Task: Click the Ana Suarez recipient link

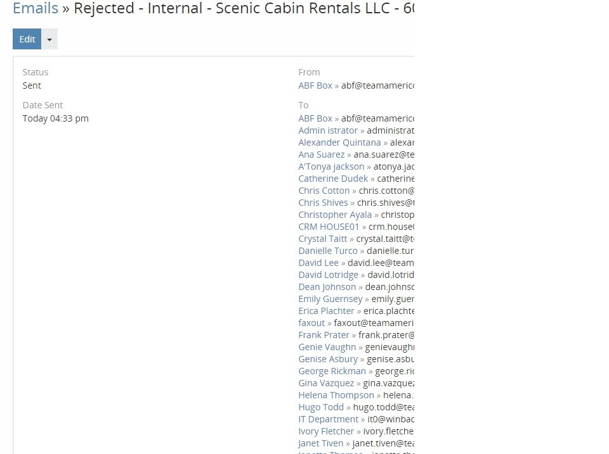Action: [x=321, y=154]
